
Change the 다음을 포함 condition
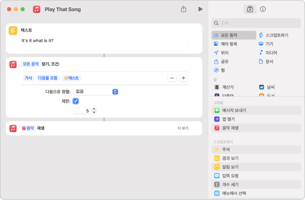[48, 78]
